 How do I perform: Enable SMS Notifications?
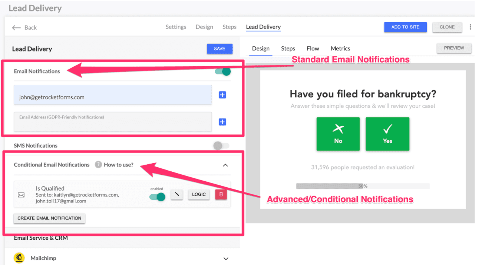[x=221, y=146]
